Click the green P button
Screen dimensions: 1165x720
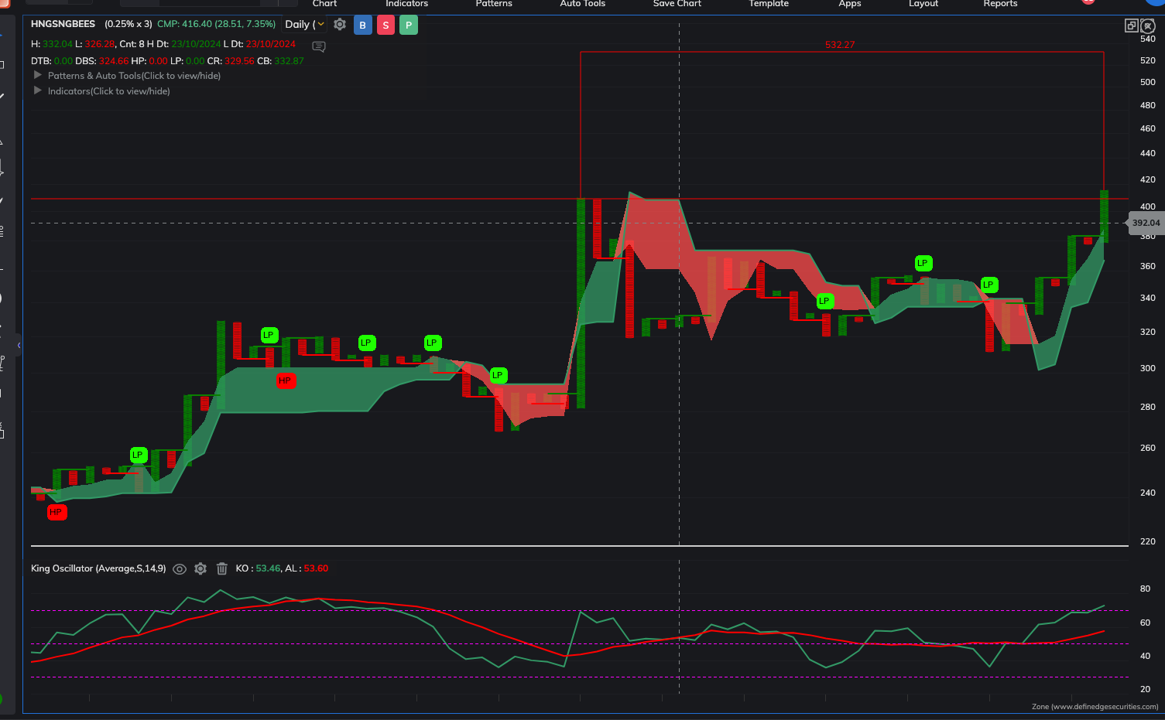click(409, 25)
